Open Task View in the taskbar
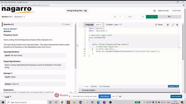Viewport: 186px width, 104px height. (56, 102)
